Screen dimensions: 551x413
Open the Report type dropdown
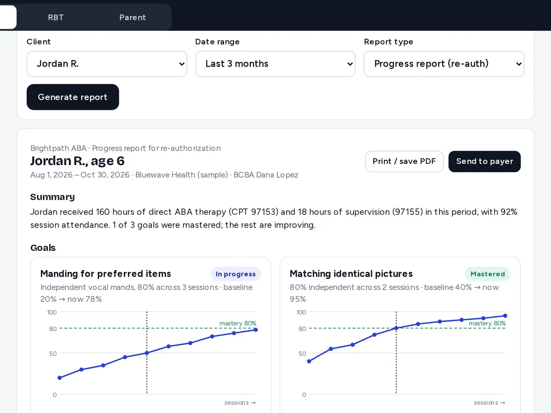[444, 64]
